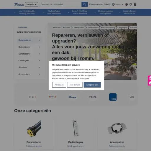Click Accepteer alles button

pyautogui.click(x=92, y=85)
